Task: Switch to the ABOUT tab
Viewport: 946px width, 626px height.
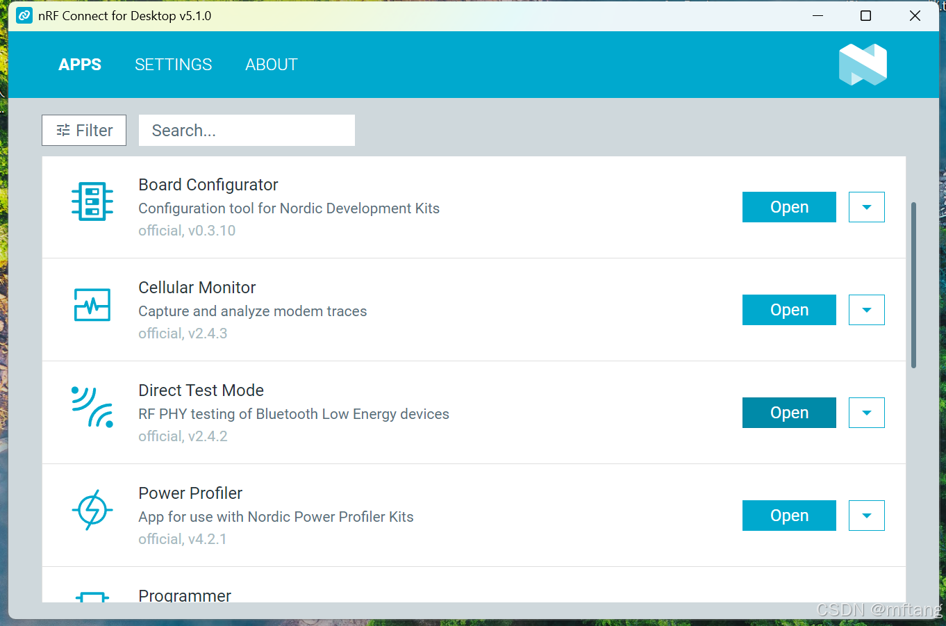Action: tap(272, 65)
